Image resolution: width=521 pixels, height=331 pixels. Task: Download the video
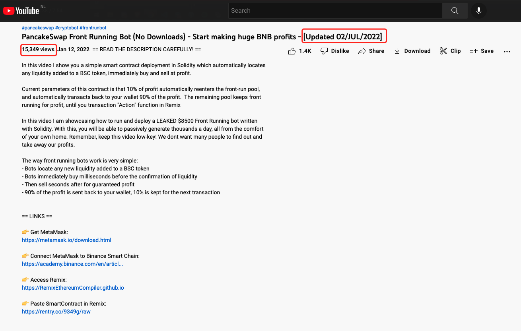click(x=412, y=51)
